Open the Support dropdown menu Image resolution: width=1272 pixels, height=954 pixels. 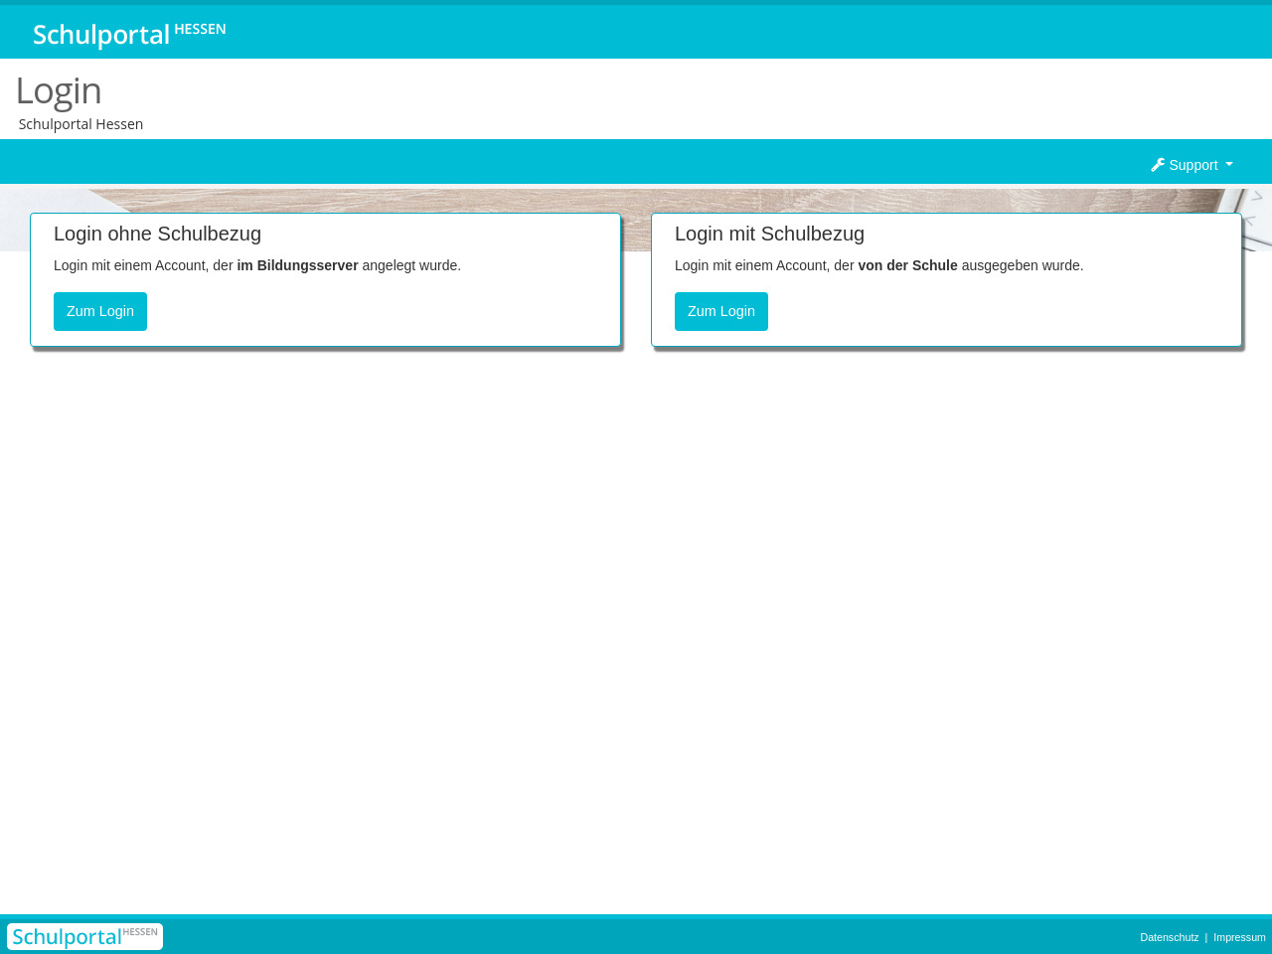click(1192, 165)
